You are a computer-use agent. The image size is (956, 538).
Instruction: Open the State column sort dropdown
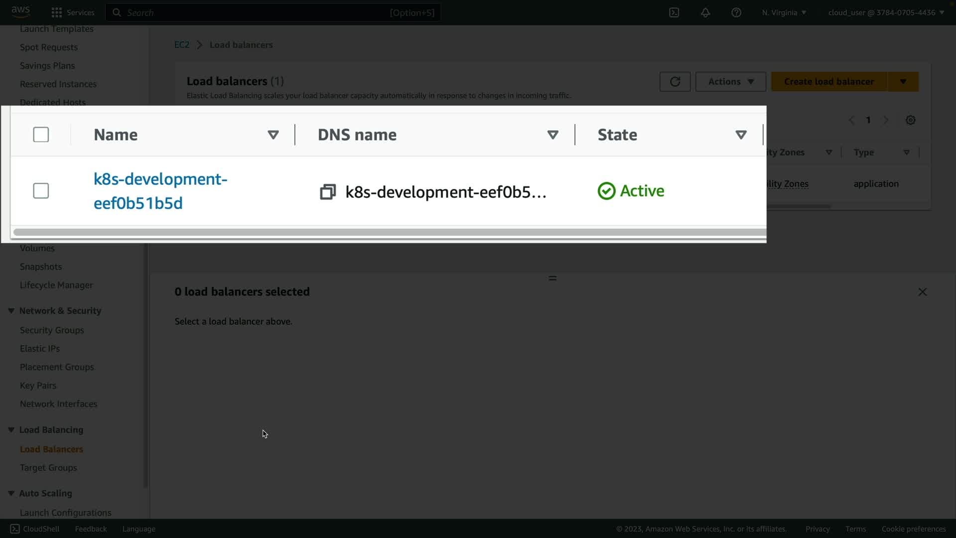740,135
